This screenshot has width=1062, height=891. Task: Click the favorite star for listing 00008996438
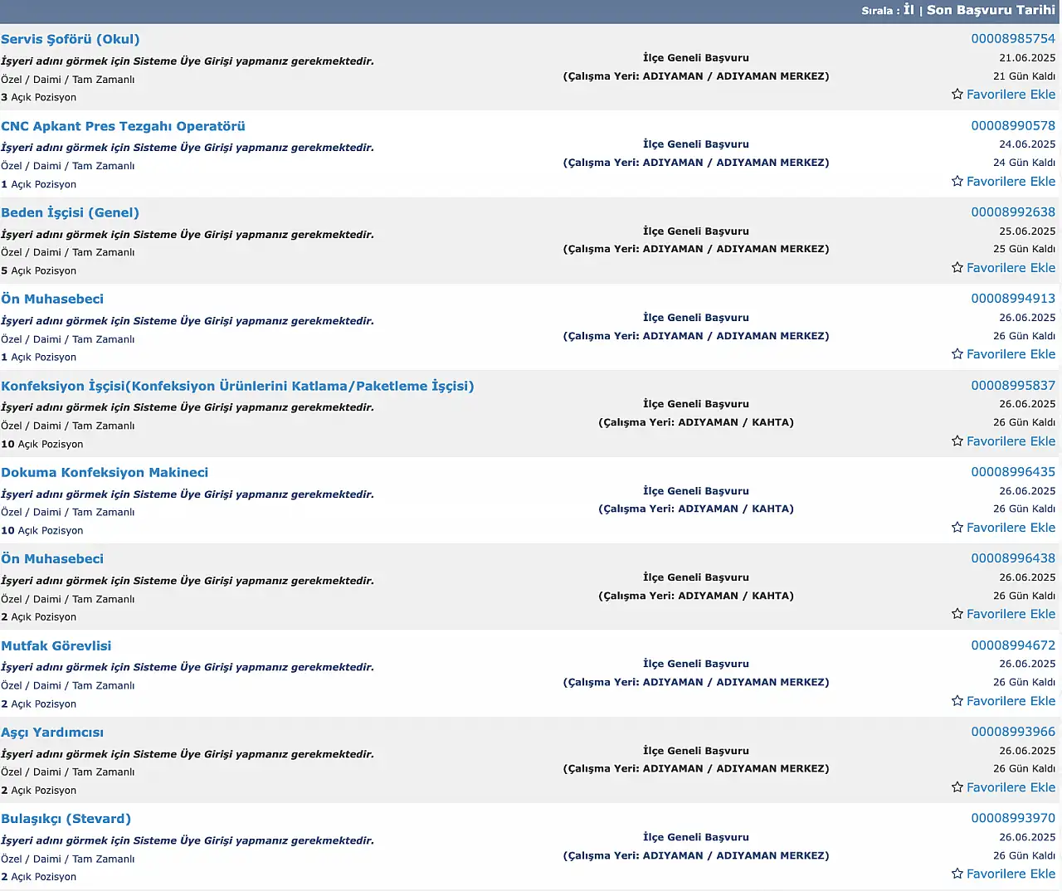click(x=957, y=614)
